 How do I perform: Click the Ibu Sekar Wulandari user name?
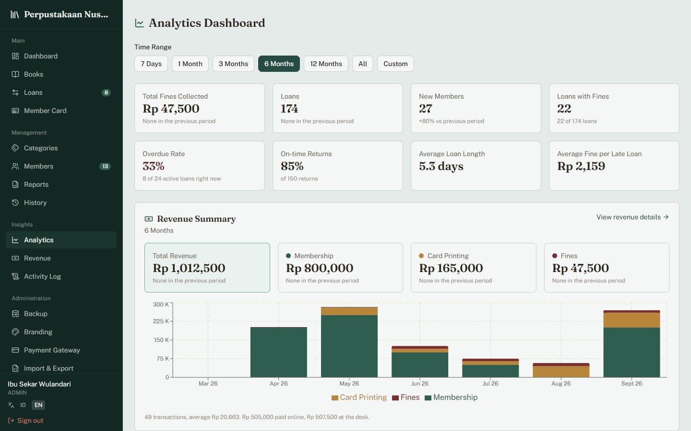[39, 384]
